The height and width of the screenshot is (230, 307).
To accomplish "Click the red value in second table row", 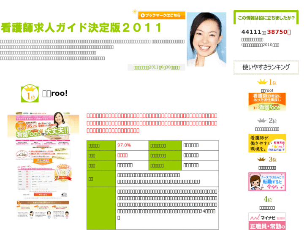I will (x=122, y=155).
